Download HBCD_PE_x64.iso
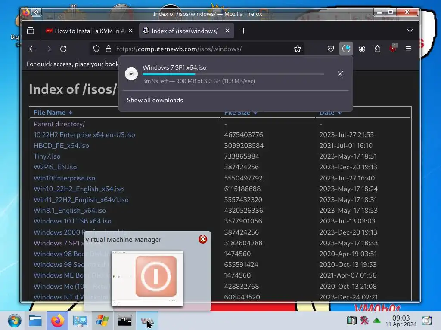441x330 pixels. [61, 145]
